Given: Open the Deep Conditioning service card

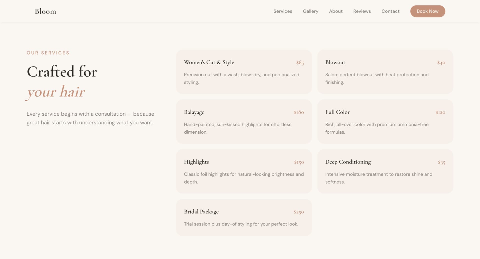Looking at the screenshot, I should [x=385, y=171].
